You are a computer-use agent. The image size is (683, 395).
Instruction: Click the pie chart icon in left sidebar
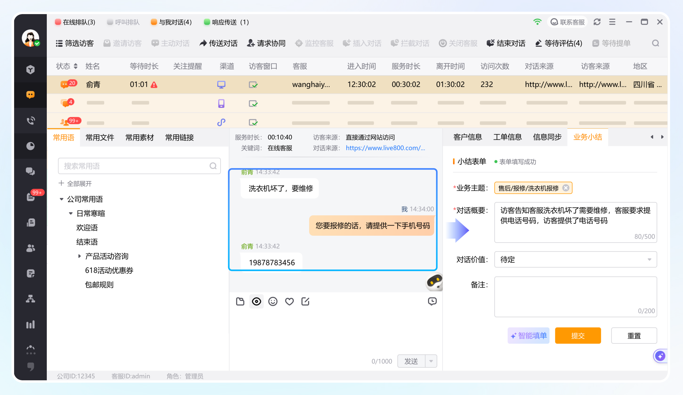[x=30, y=146]
